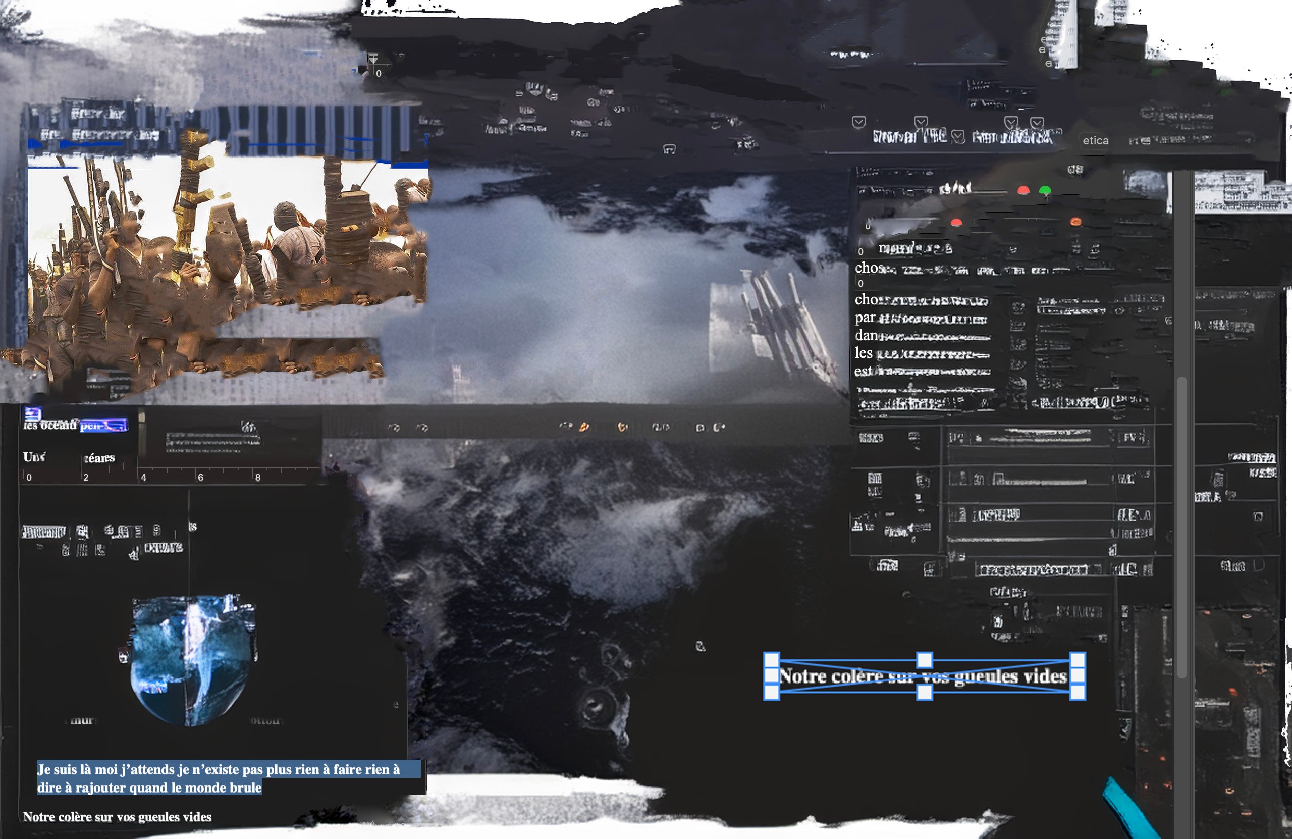The height and width of the screenshot is (839, 1292).
Task: Click the red dot next to the green dot
Action: click(x=1024, y=190)
